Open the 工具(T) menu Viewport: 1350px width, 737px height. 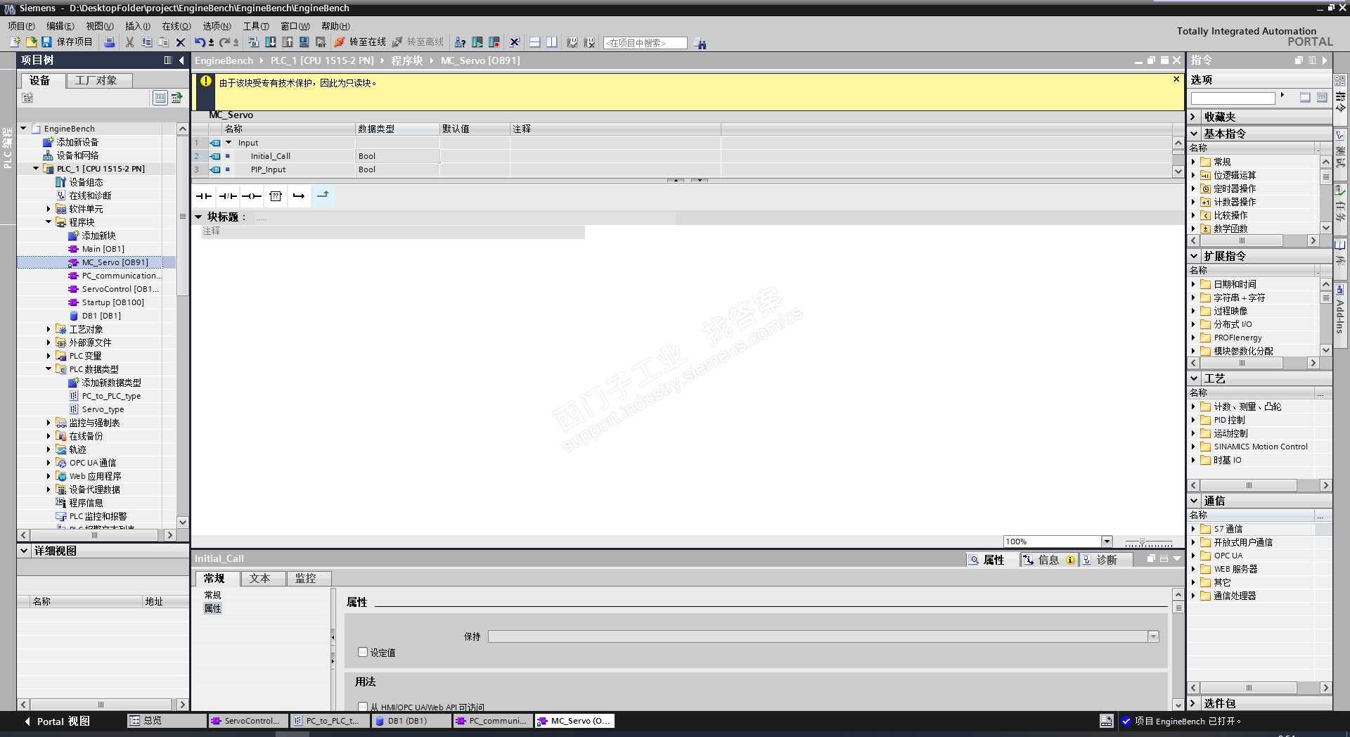tap(256, 26)
